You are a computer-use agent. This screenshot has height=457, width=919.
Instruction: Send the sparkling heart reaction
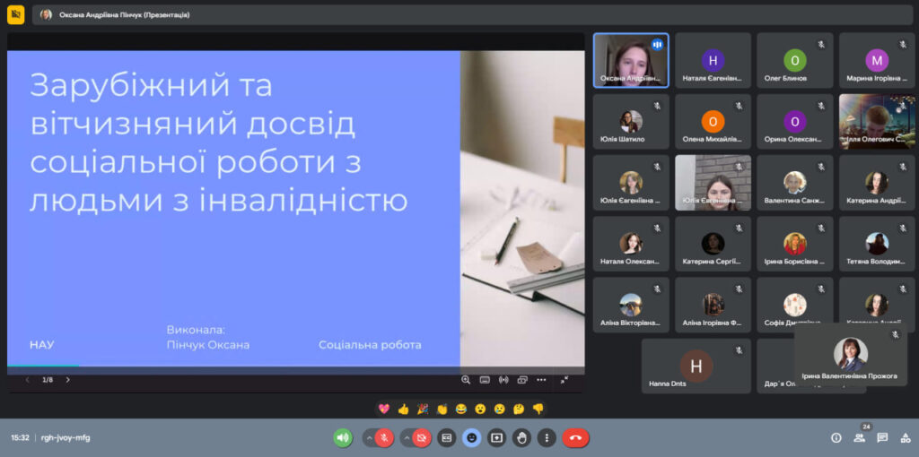point(384,409)
